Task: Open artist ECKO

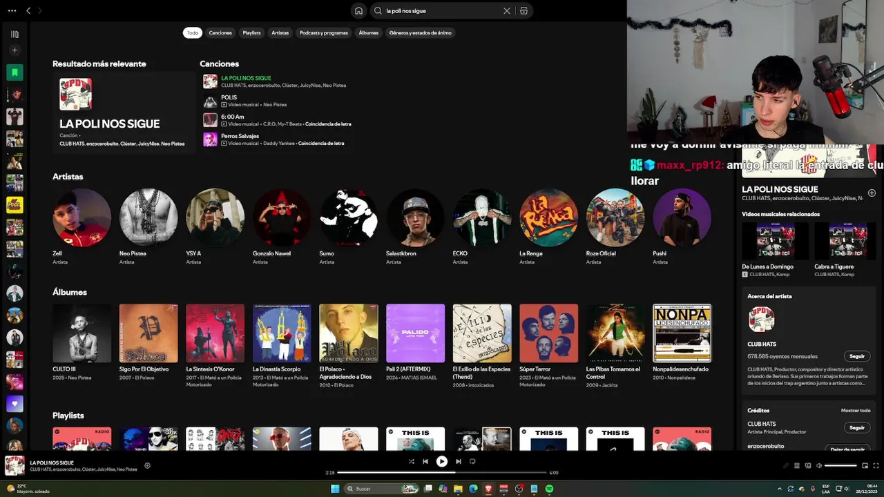Action: pyautogui.click(x=482, y=226)
